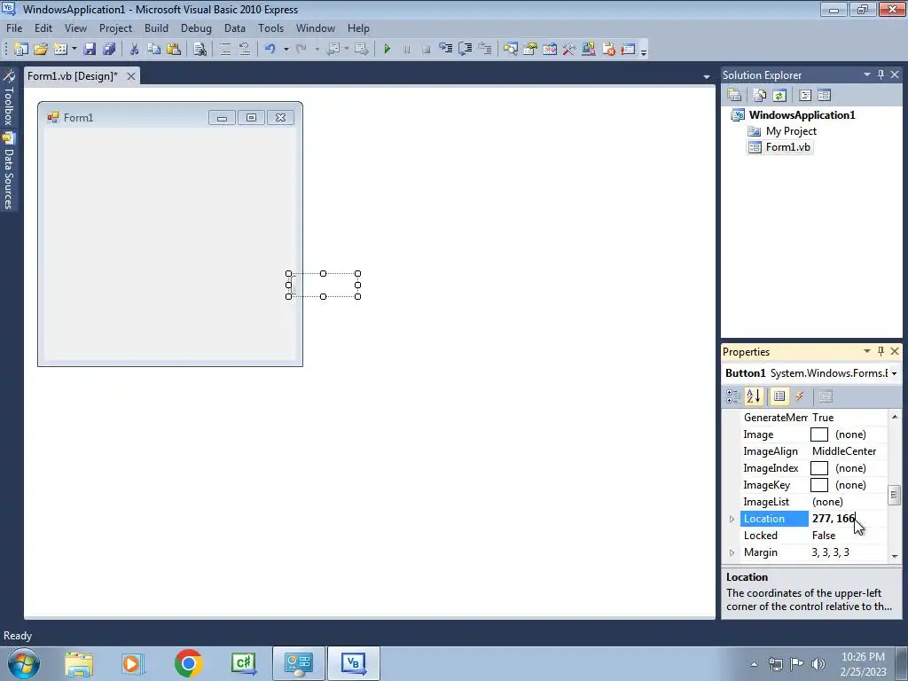Open the Edit menu
908x681 pixels.
click(x=43, y=27)
